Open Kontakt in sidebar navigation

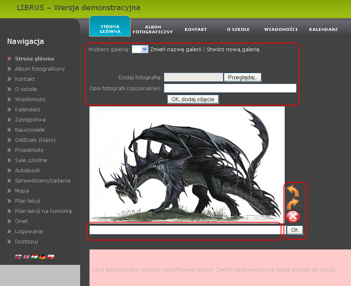(25, 79)
